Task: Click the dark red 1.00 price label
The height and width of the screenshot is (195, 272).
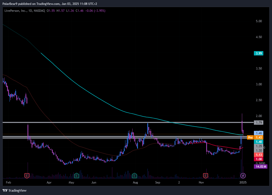Action: point(258,159)
